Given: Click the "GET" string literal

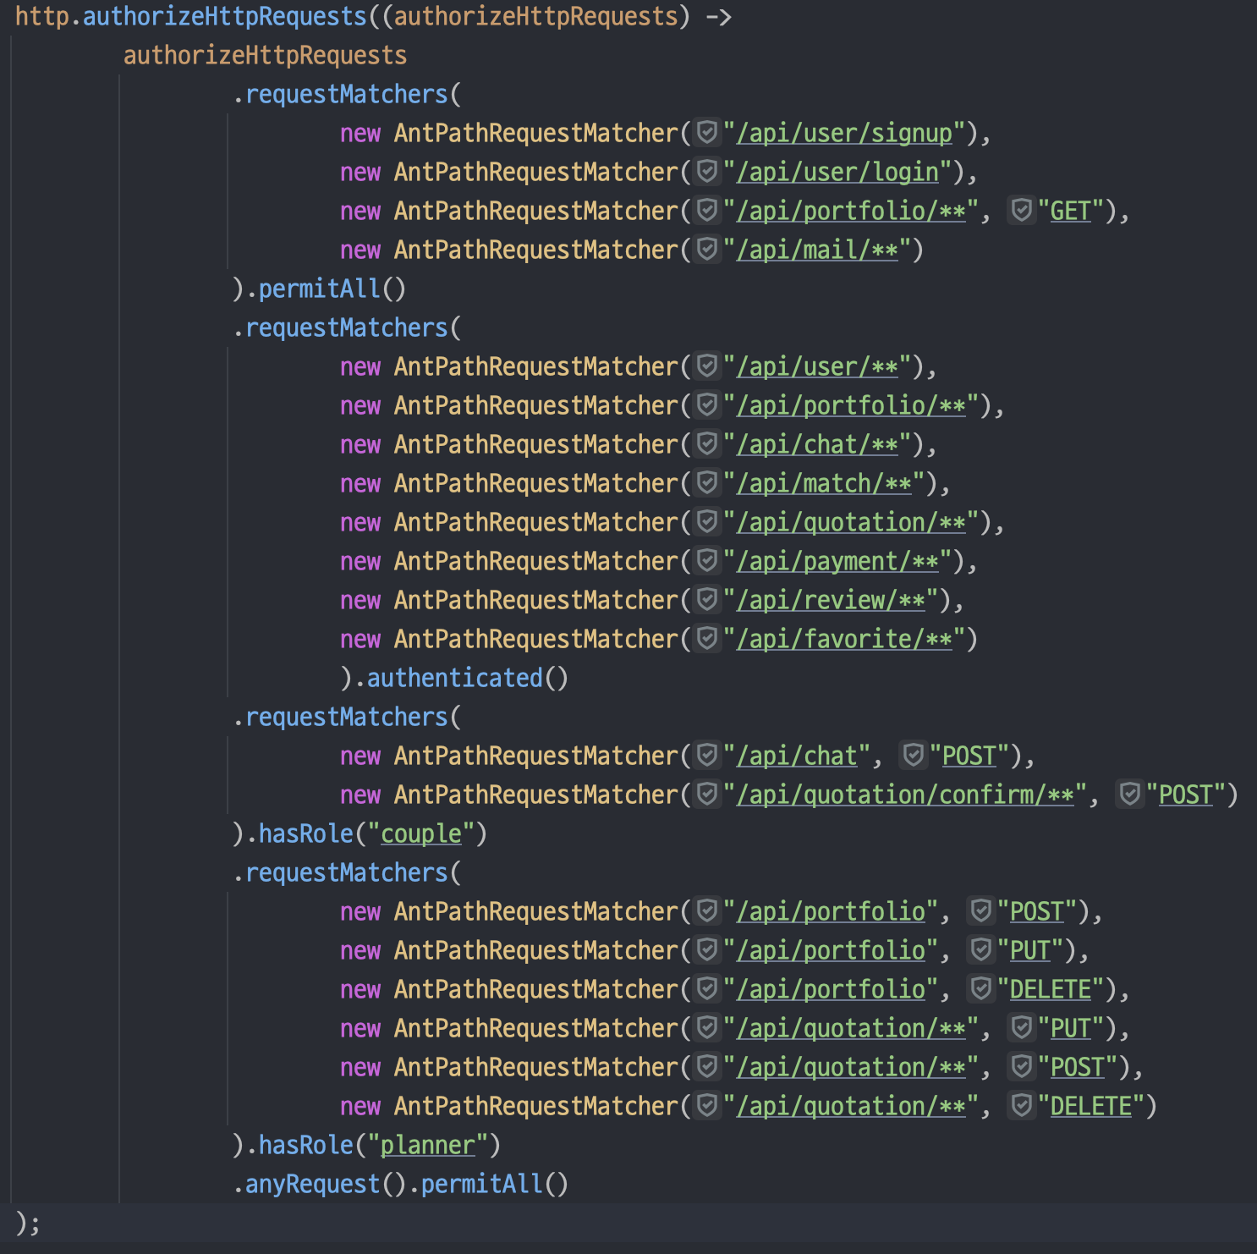Looking at the screenshot, I should click(1070, 211).
